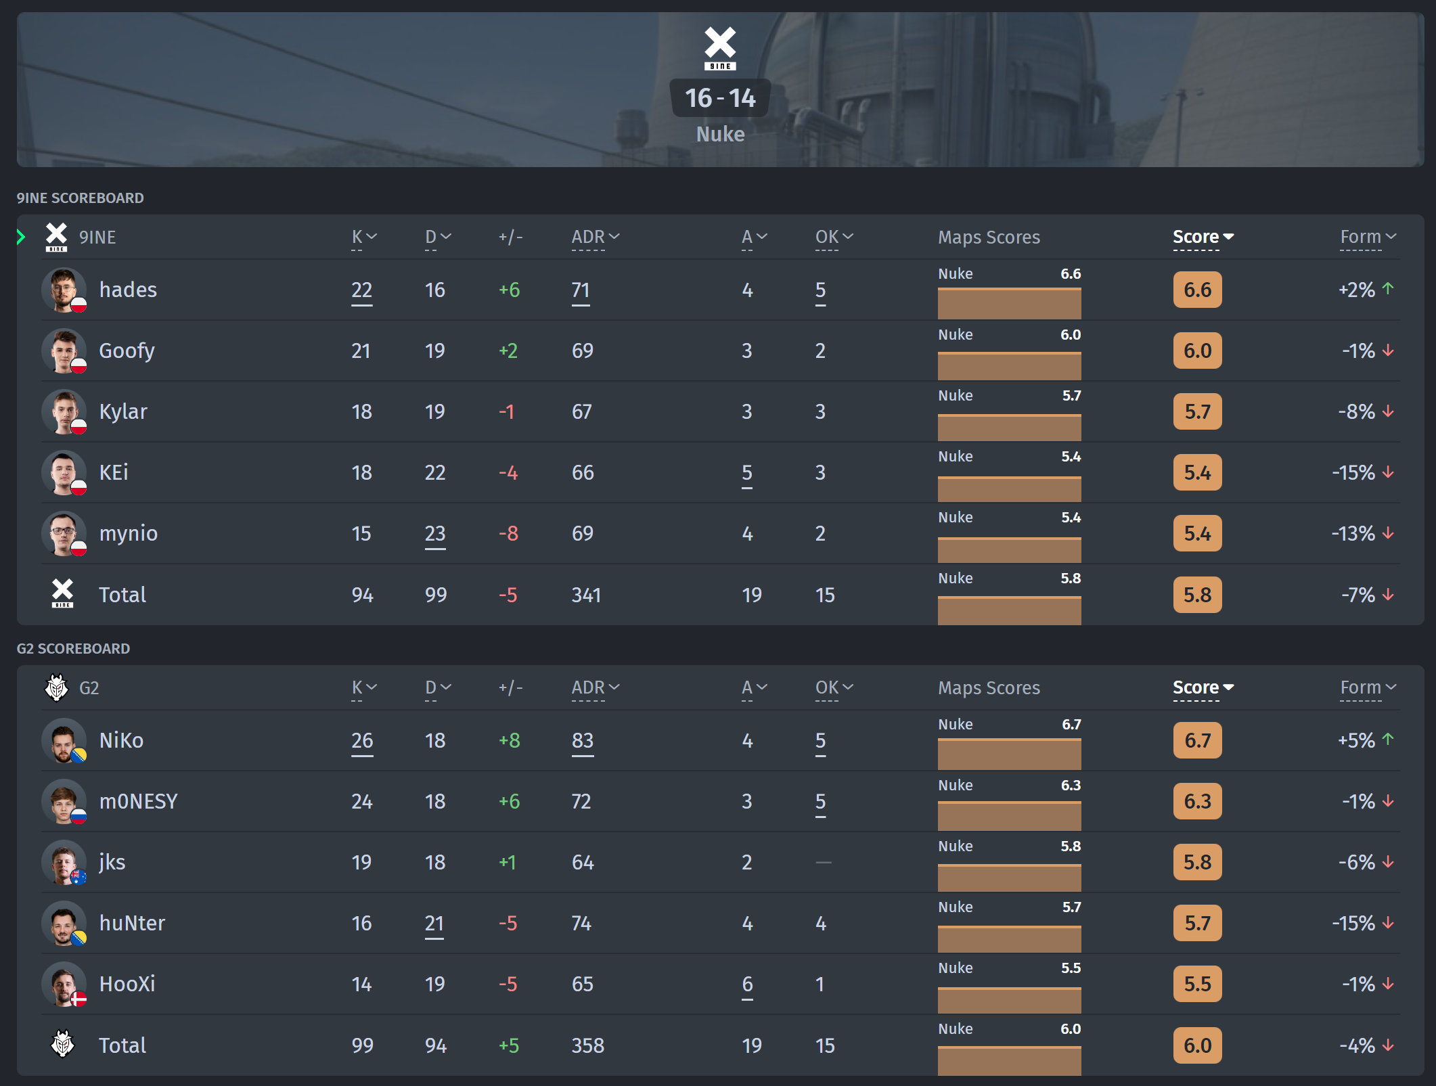The width and height of the screenshot is (1436, 1086).
Task: Open NiKo player avatar
Action: 64,740
